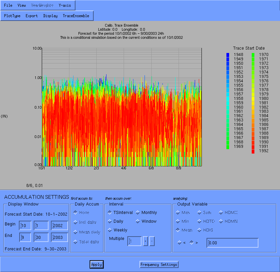Click the Apply button

(x=96, y=265)
